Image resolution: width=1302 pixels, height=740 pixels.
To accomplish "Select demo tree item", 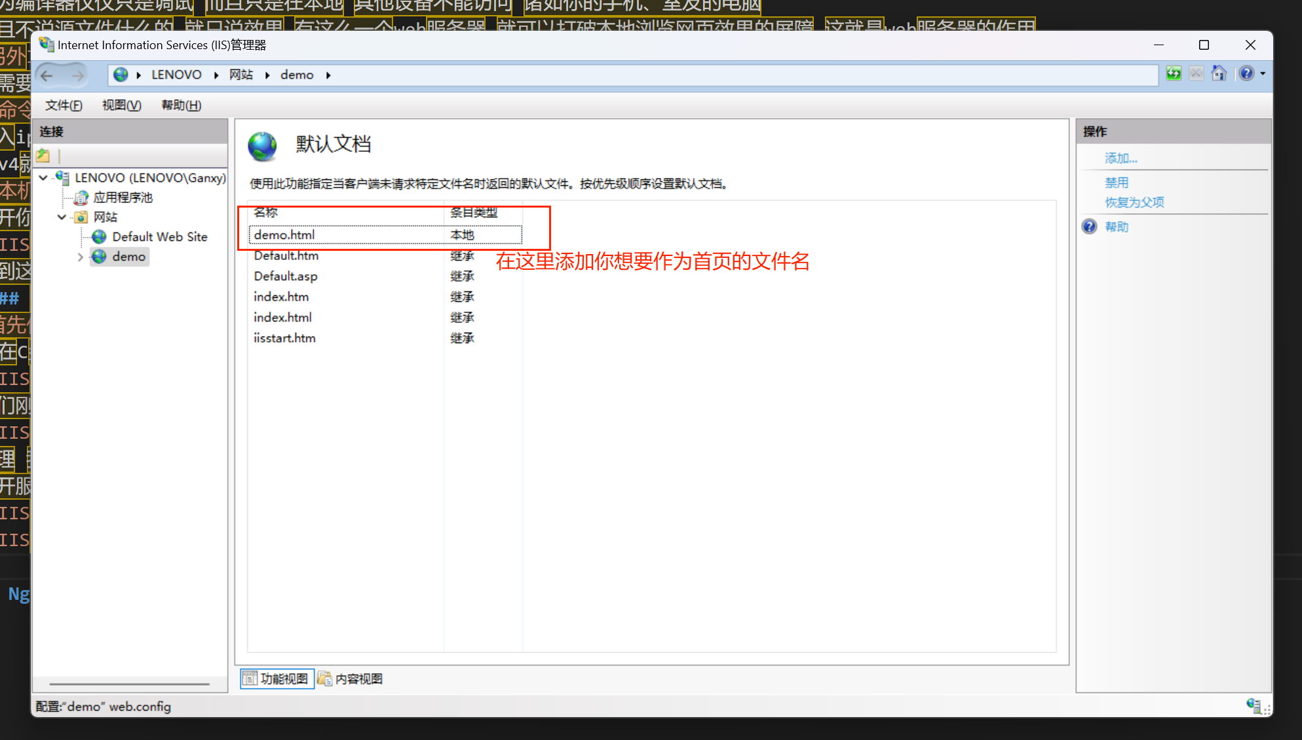I will click(x=128, y=257).
